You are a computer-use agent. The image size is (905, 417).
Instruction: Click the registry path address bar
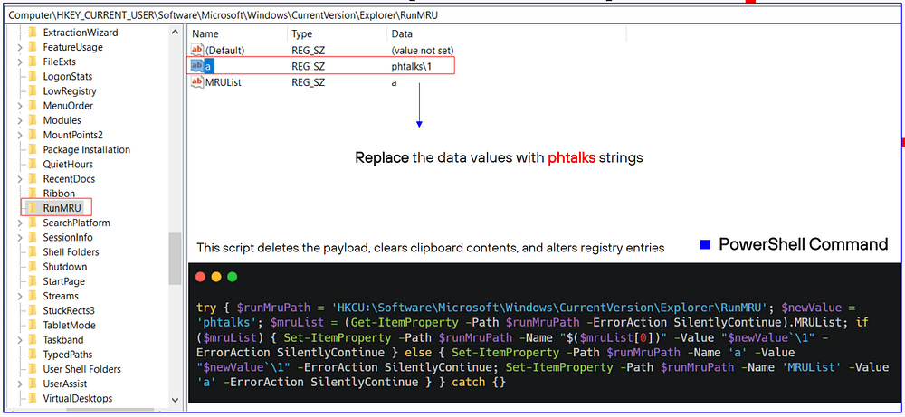point(452,15)
